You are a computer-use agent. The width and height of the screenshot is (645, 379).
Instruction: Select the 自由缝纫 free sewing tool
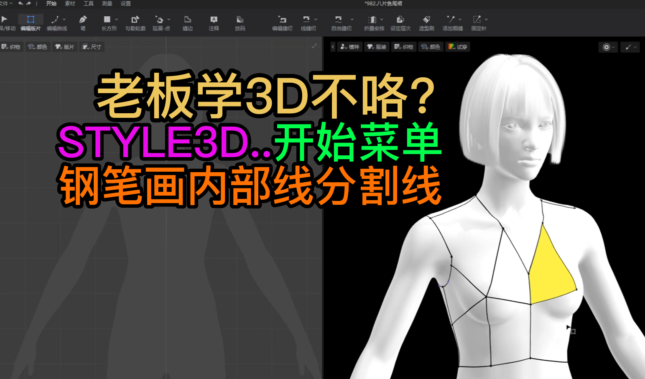(x=341, y=23)
